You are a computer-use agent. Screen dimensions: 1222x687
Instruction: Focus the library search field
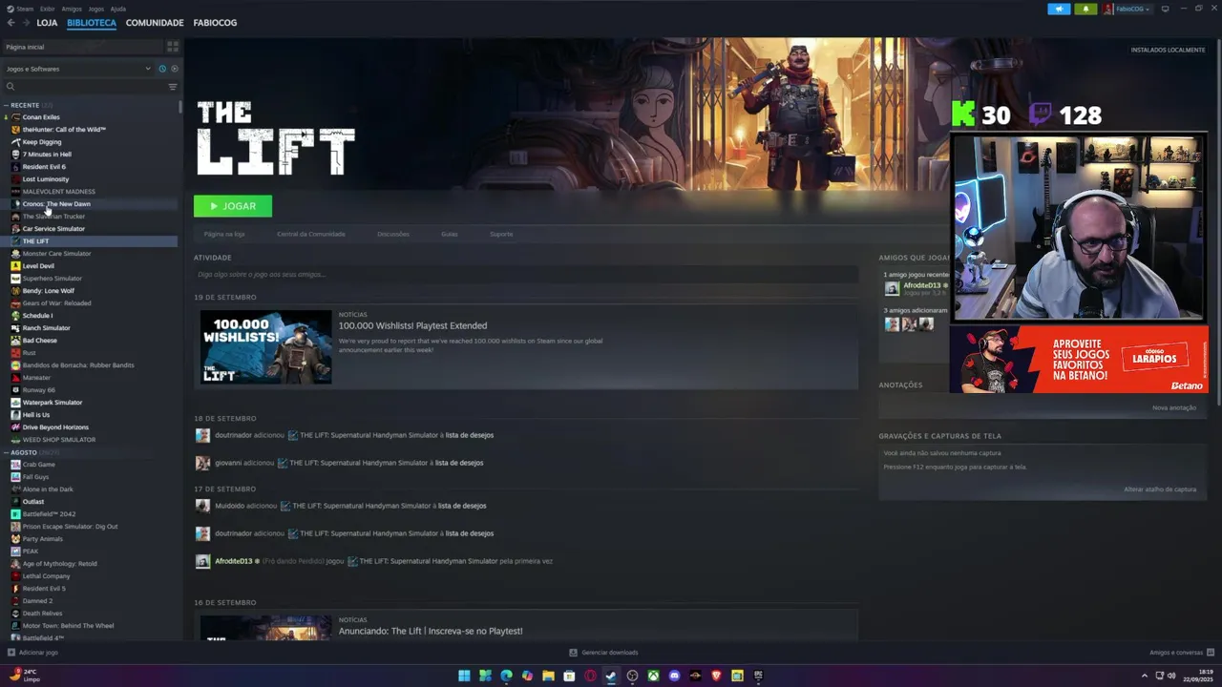(x=86, y=87)
